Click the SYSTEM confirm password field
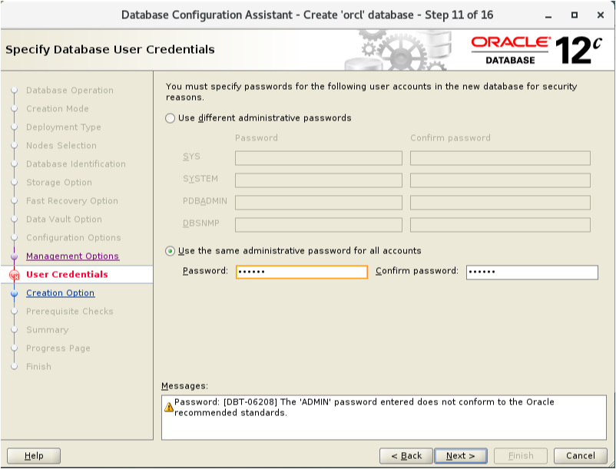 500,180
